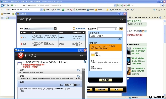Click the 選項 options link under recommended action
Screen dimensions: 166x99
[x=120, y=39]
